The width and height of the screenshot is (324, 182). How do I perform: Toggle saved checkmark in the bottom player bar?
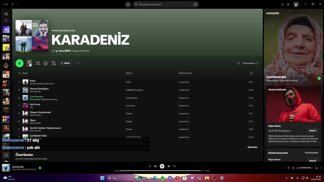pos(40,168)
